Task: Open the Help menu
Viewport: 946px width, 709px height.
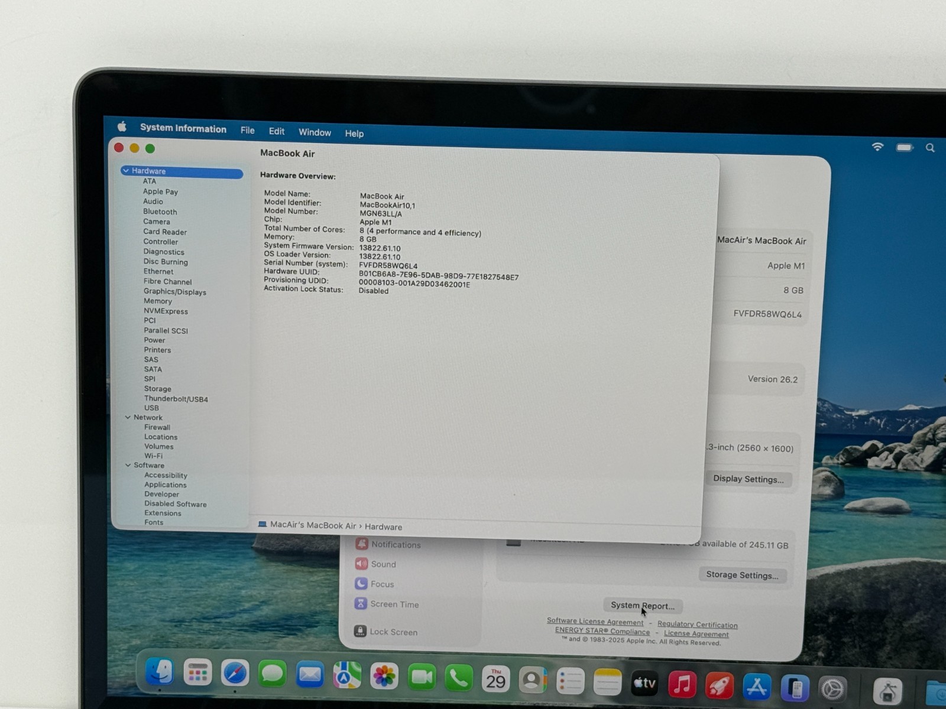Action: click(x=354, y=134)
